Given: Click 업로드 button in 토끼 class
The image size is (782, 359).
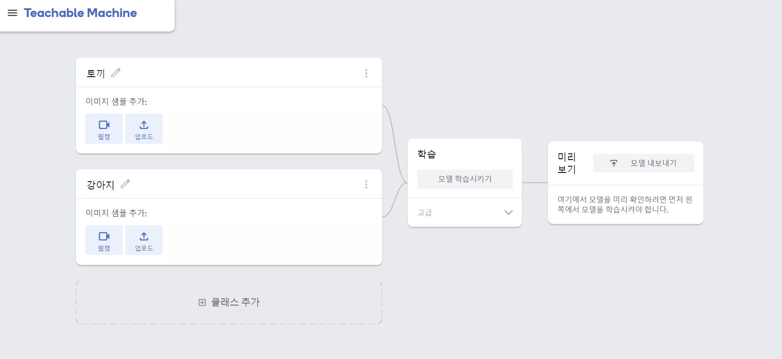Looking at the screenshot, I should pos(144,129).
